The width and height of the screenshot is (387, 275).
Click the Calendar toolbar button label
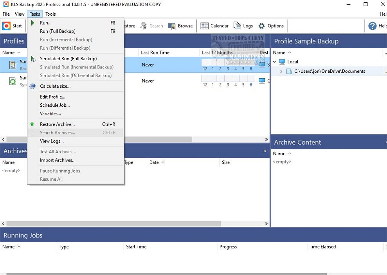pyautogui.click(x=220, y=26)
